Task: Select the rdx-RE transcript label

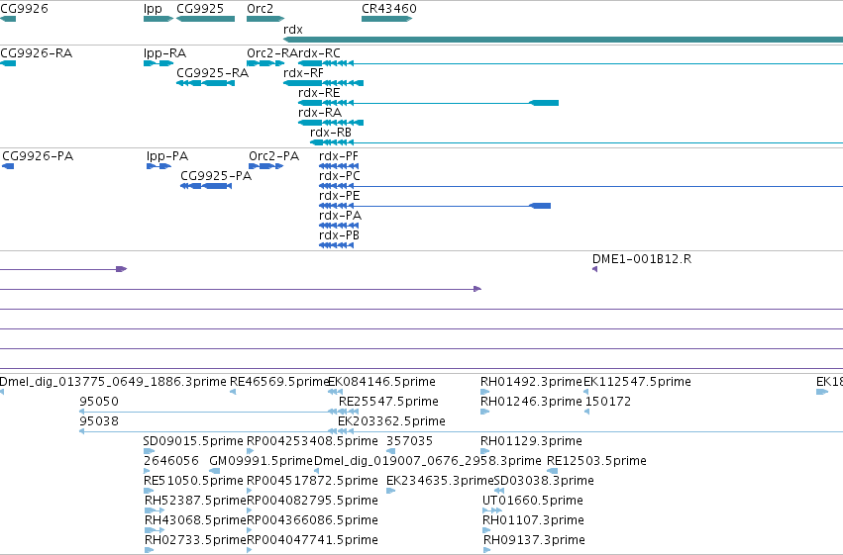Action: tap(319, 93)
